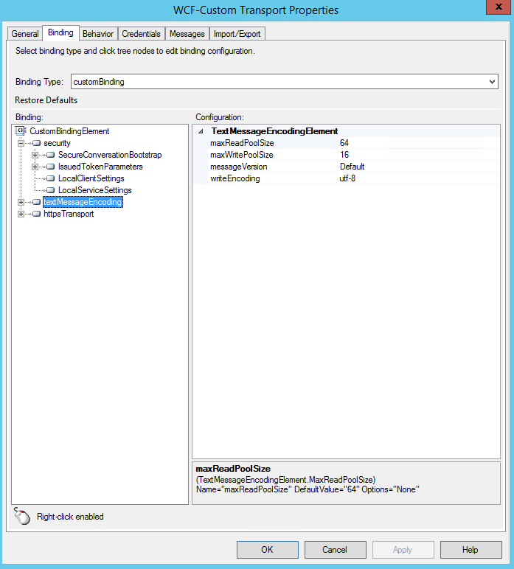Screen dimensions: 514x569
Task: Select LocalClientSettings in the tree
Action: pyautogui.click(x=91, y=178)
